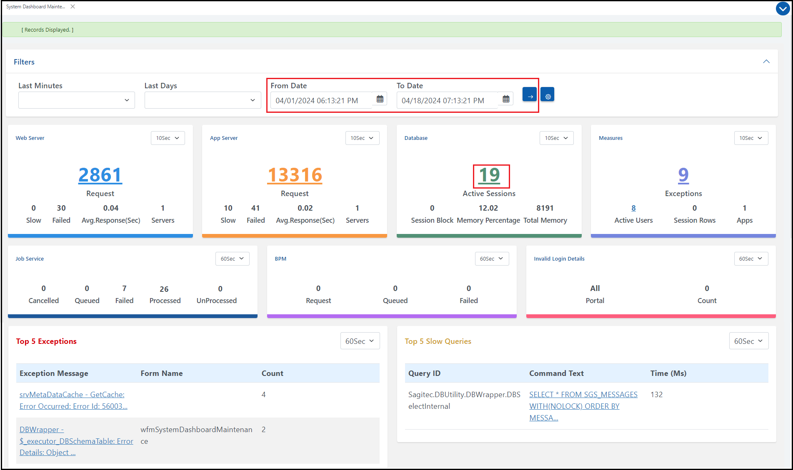This screenshot has height=470, width=793.
Task: Collapse the Filters panel
Action: click(766, 61)
